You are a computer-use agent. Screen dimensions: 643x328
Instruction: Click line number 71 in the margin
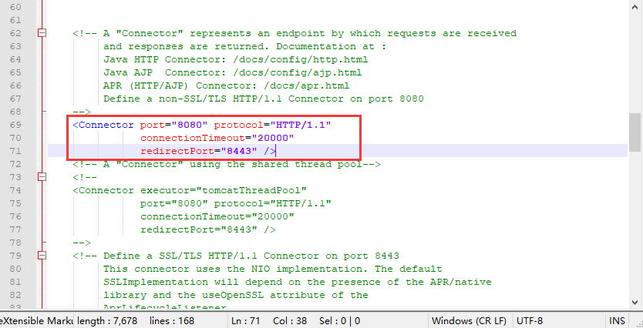16,150
